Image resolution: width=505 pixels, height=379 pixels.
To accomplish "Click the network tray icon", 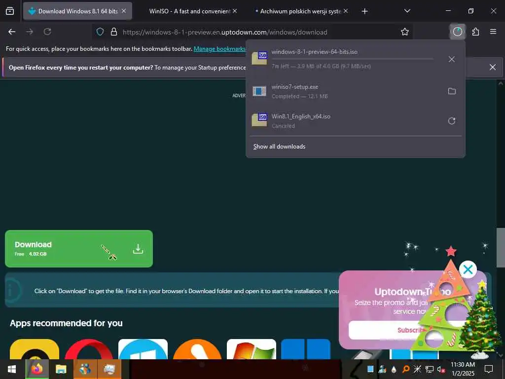I will pyautogui.click(x=430, y=369).
